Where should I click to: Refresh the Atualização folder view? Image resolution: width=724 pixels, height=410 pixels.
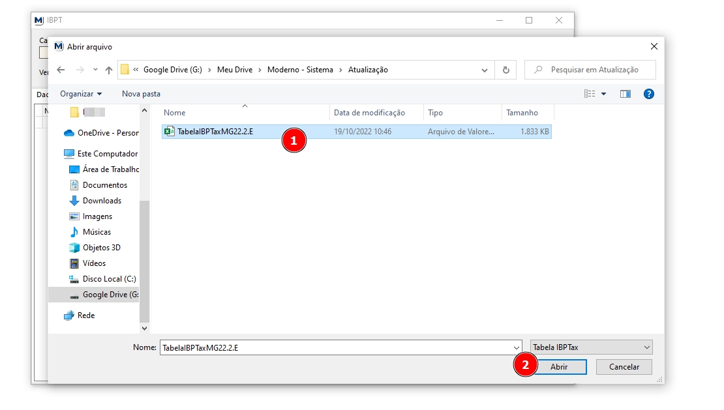tap(505, 70)
